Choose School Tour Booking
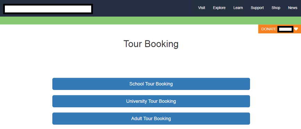The width and height of the screenshot is (301, 129). click(x=151, y=84)
